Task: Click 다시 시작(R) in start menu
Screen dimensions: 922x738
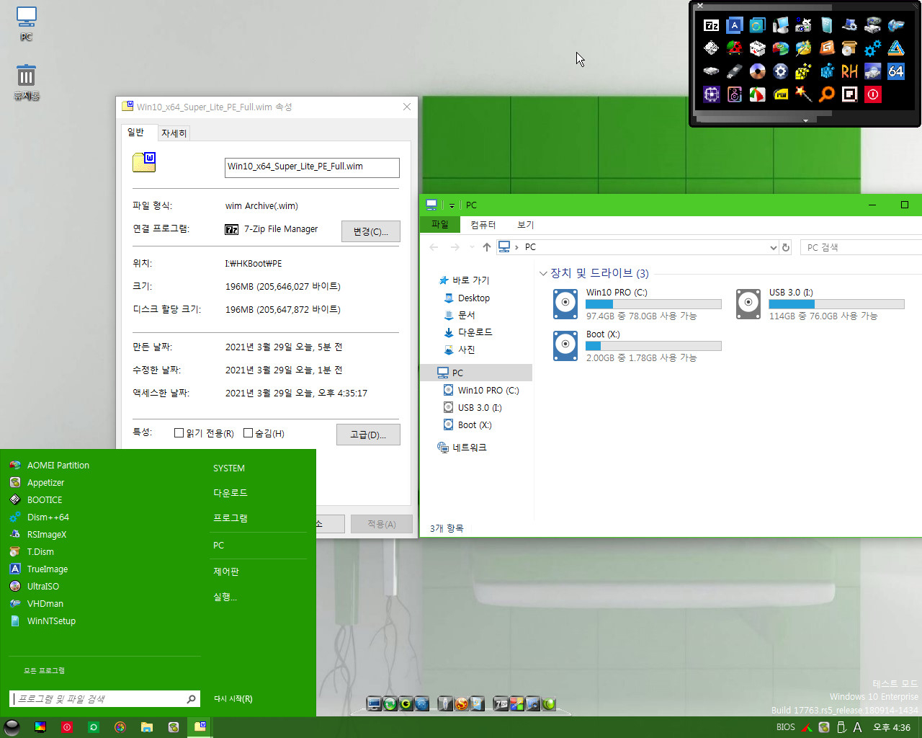Action: click(233, 699)
